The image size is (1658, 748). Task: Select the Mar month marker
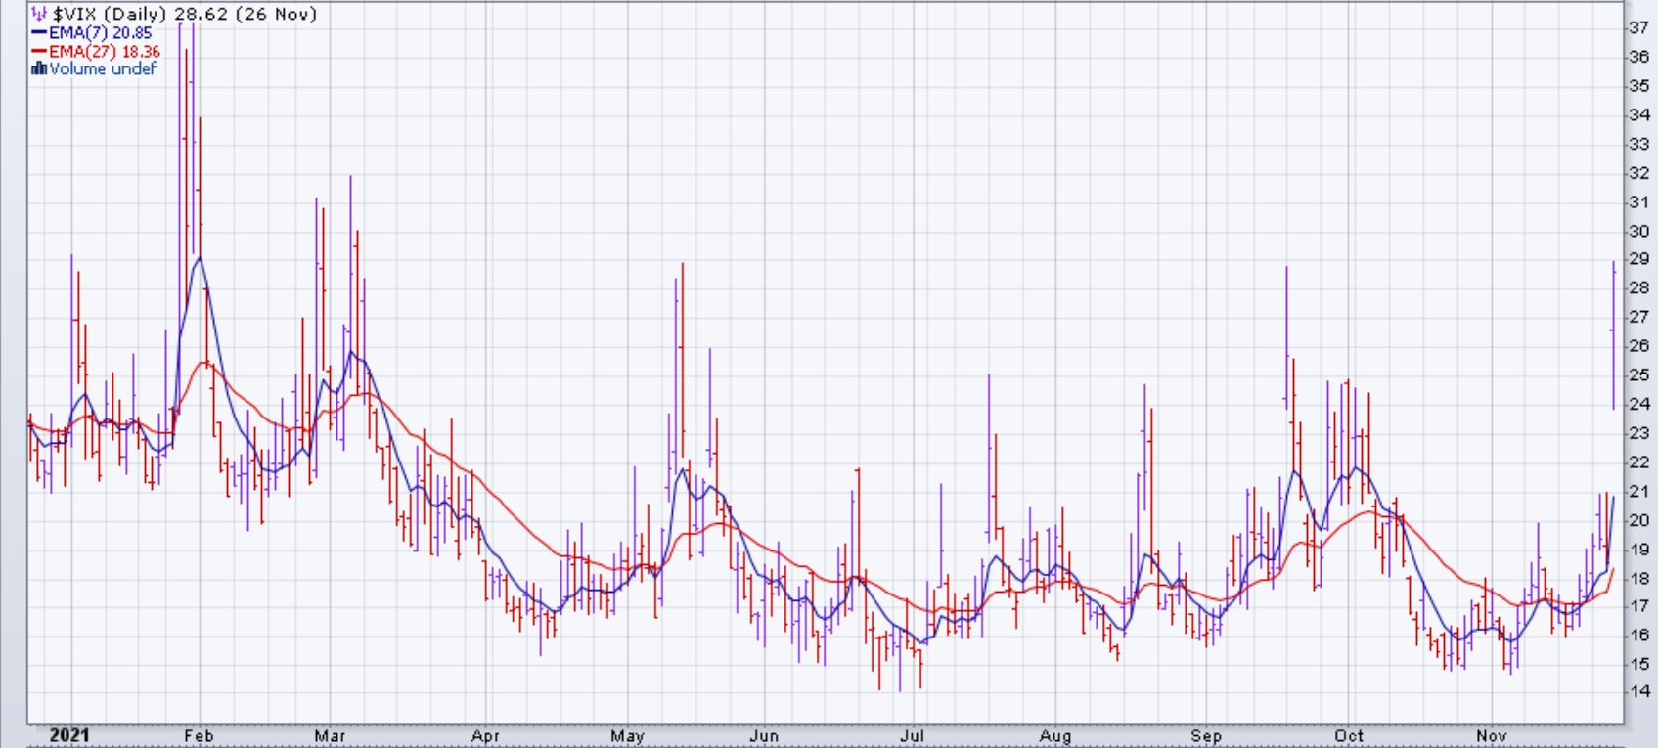point(330,736)
